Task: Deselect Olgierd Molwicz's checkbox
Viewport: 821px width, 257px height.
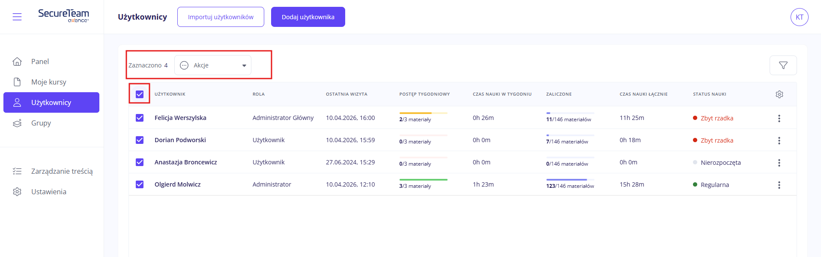Action: pyautogui.click(x=140, y=184)
